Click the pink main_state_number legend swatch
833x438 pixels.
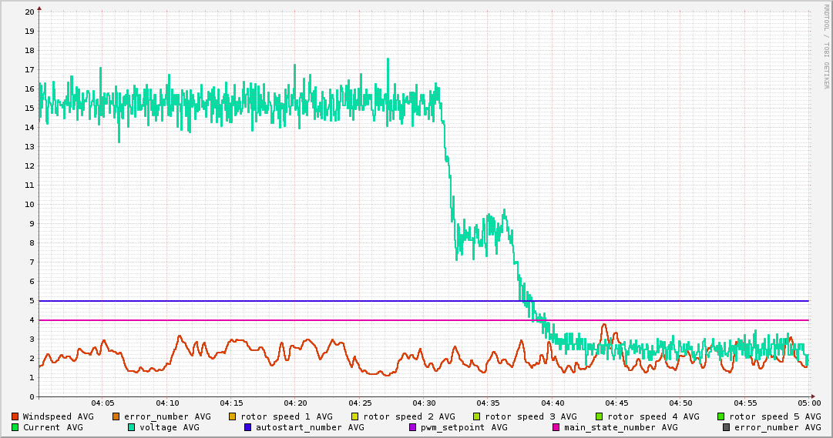tap(556, 427)
